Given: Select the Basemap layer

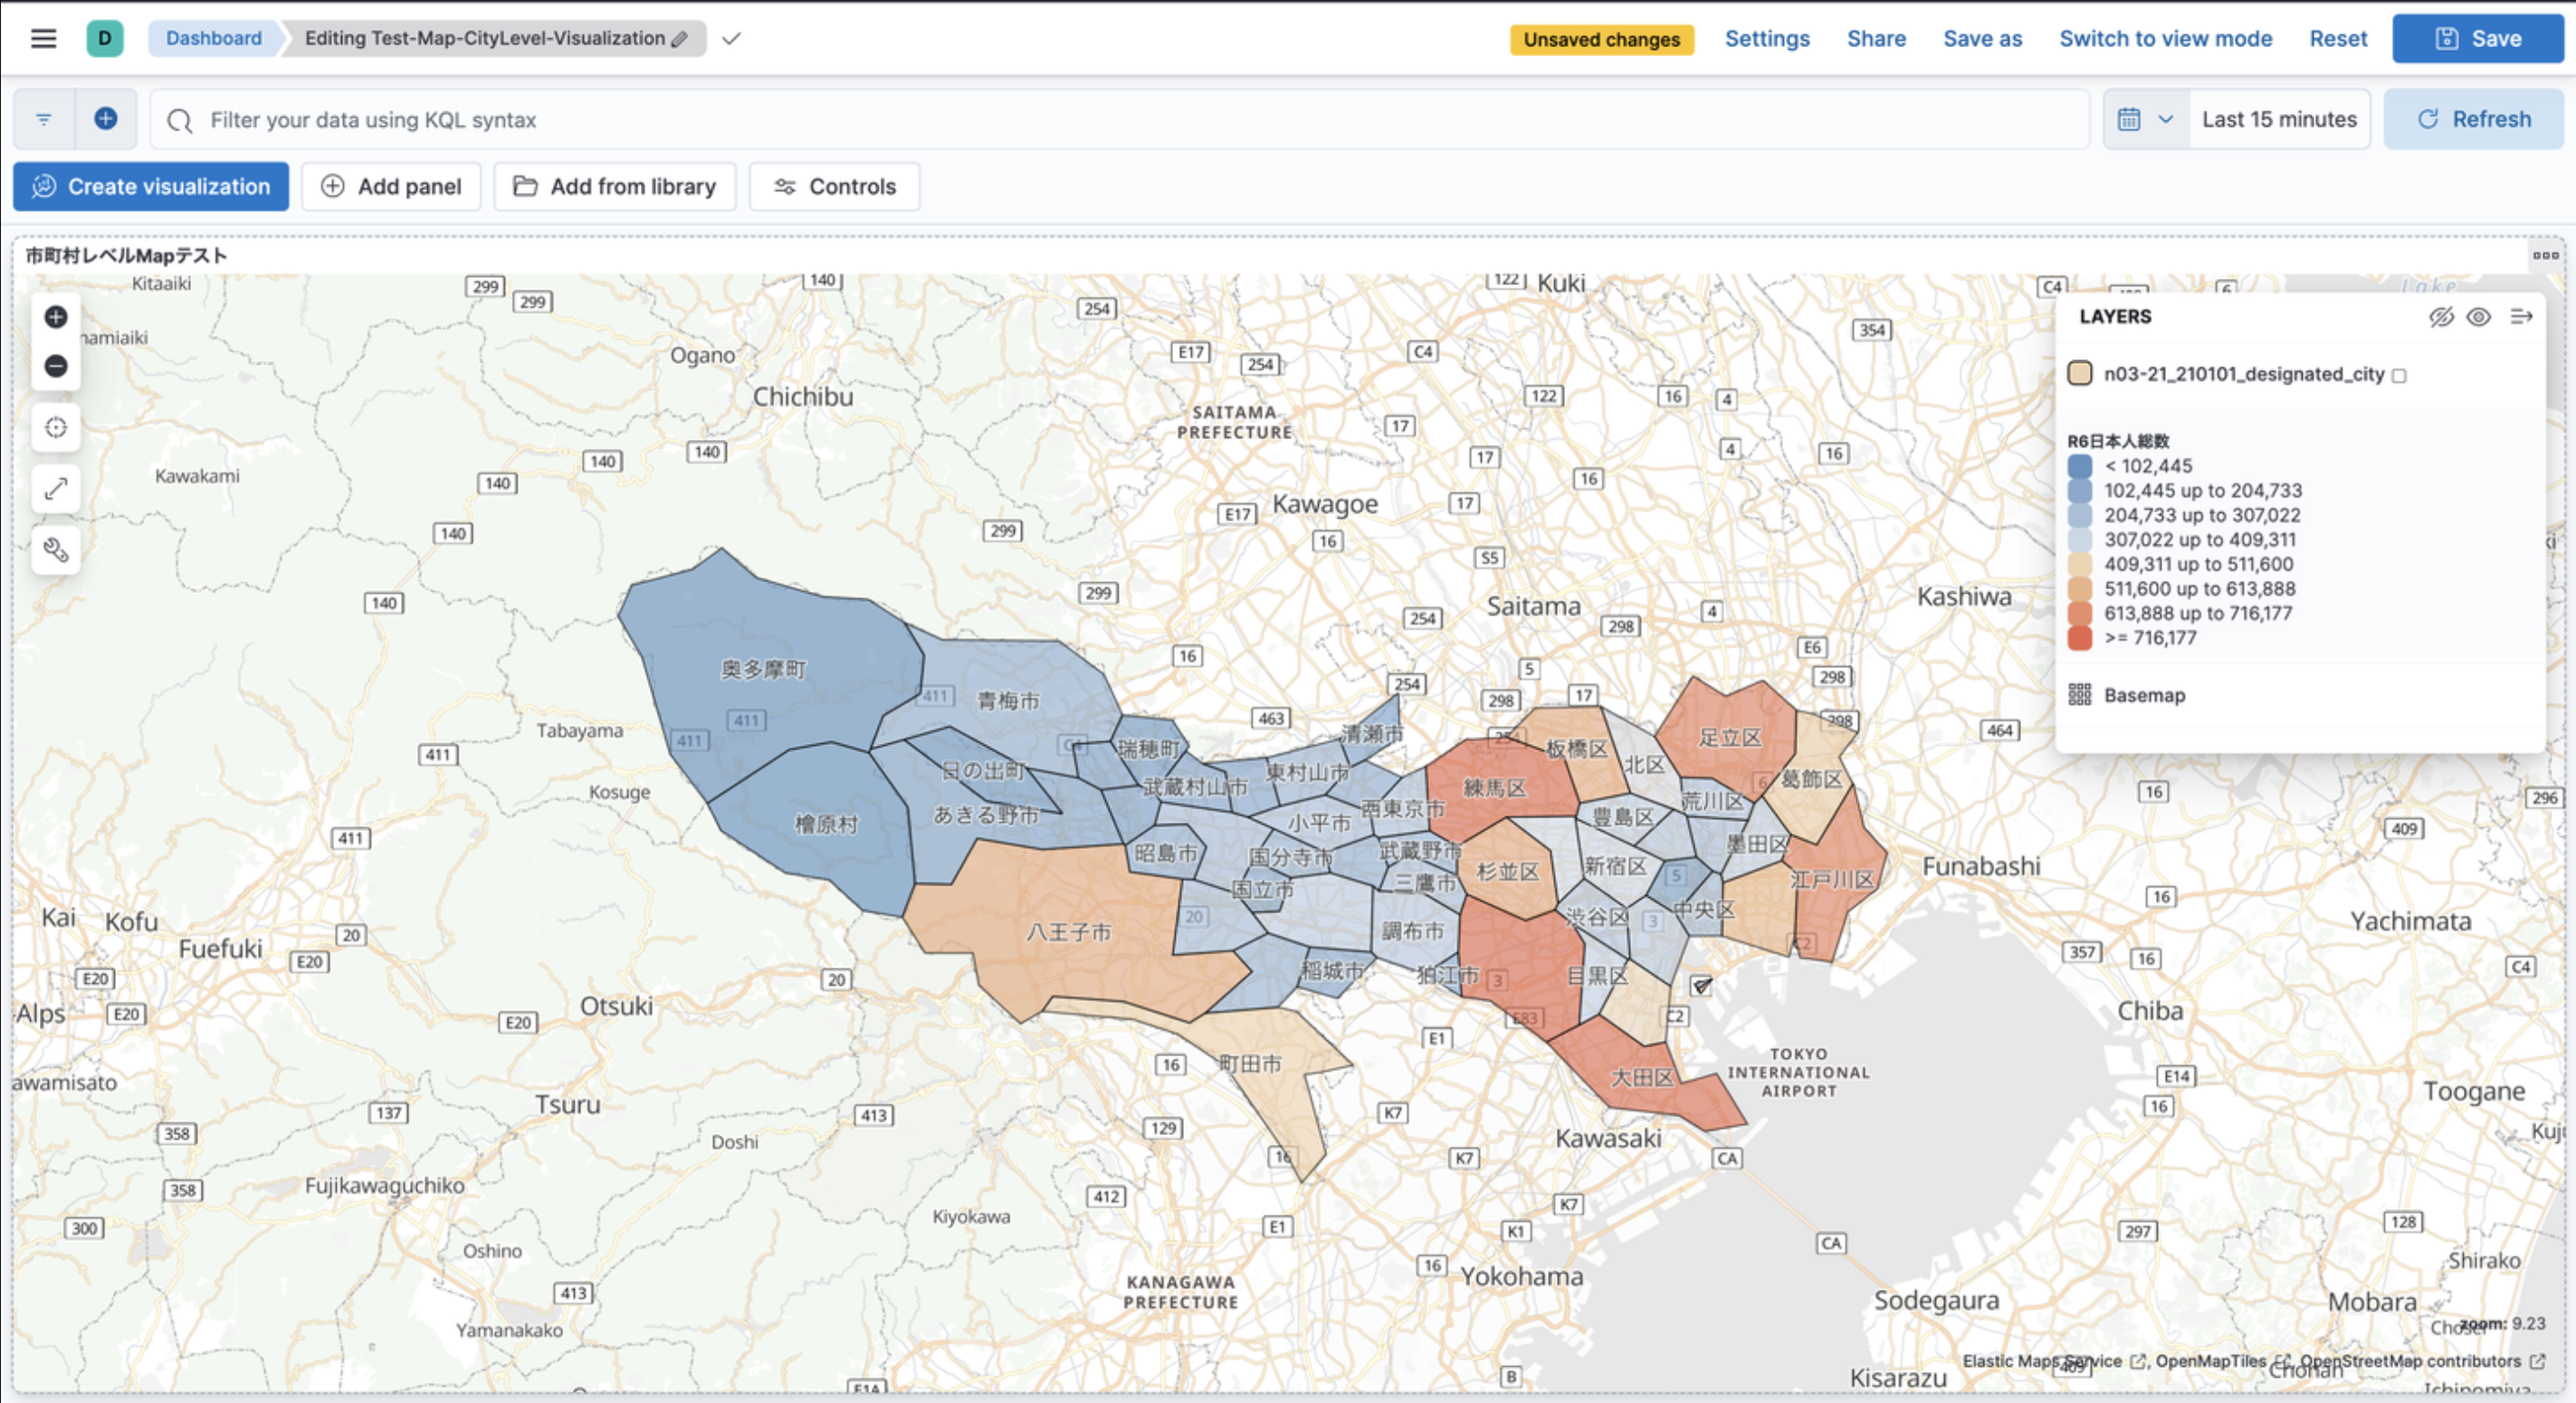Looking at the screenshot, I should coord(2144,695).
